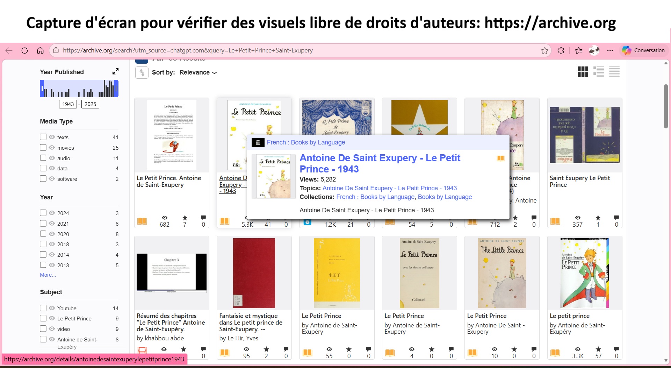Open browser extensions puzzle icon
Image resolution: width=671 pixels, height=368 pixels.
561,50
